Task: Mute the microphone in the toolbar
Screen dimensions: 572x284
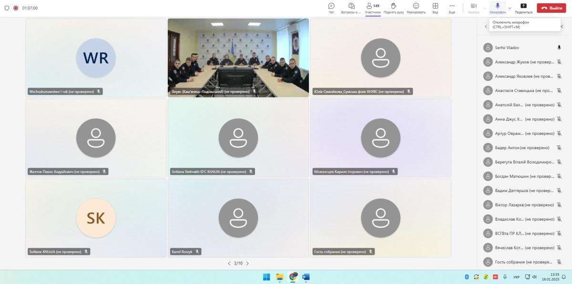Action: point(498,8)
